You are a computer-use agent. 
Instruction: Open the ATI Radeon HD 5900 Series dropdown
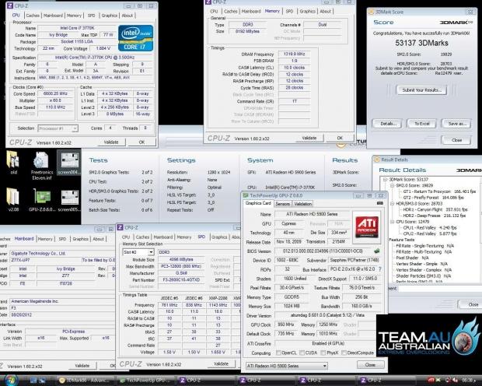[287, 366]
